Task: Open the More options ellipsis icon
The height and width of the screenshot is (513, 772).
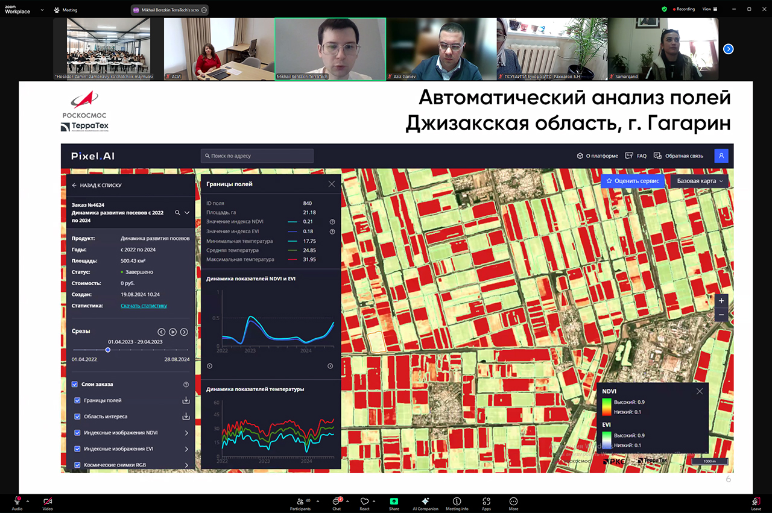Action: (x=513, y=501)
